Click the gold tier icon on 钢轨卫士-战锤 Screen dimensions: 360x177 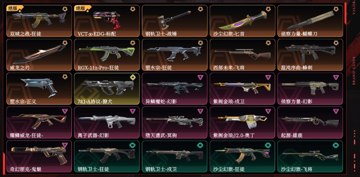(200, 9)
